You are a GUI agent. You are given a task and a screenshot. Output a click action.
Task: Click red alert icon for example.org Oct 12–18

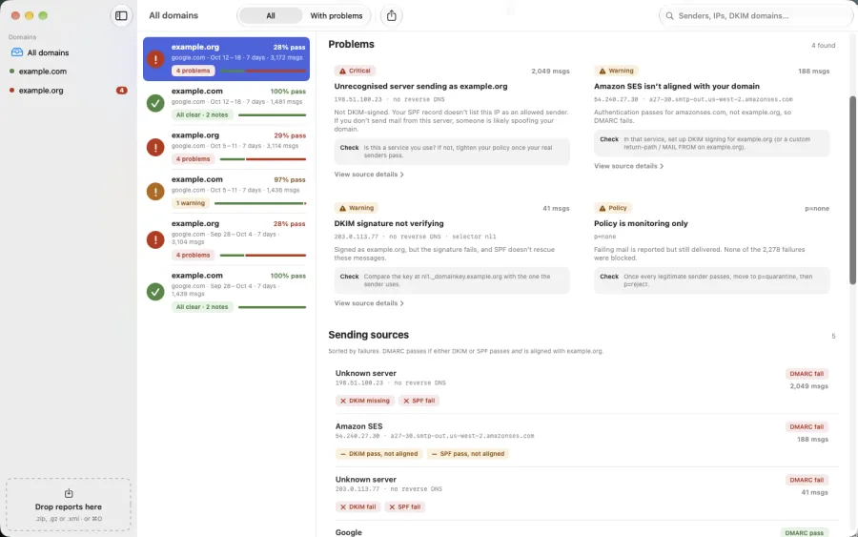click(x=155, y=58)
